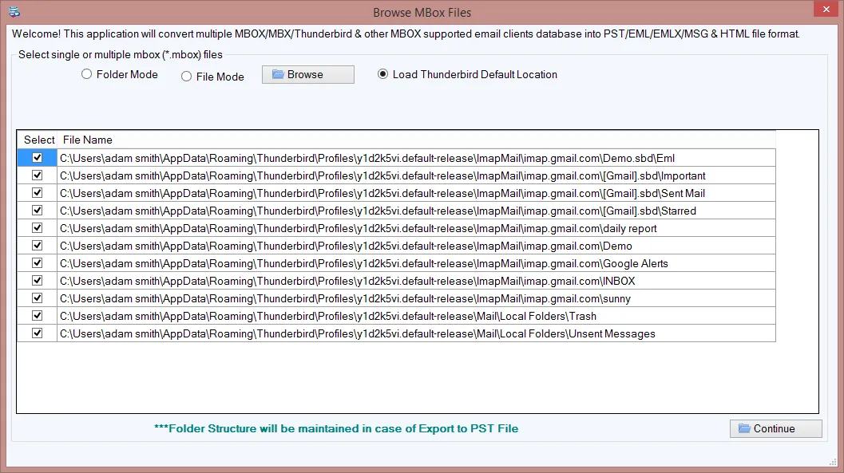Close the Browse MBox Files window
The image size is (844, 473).
[x=826, y=9]
